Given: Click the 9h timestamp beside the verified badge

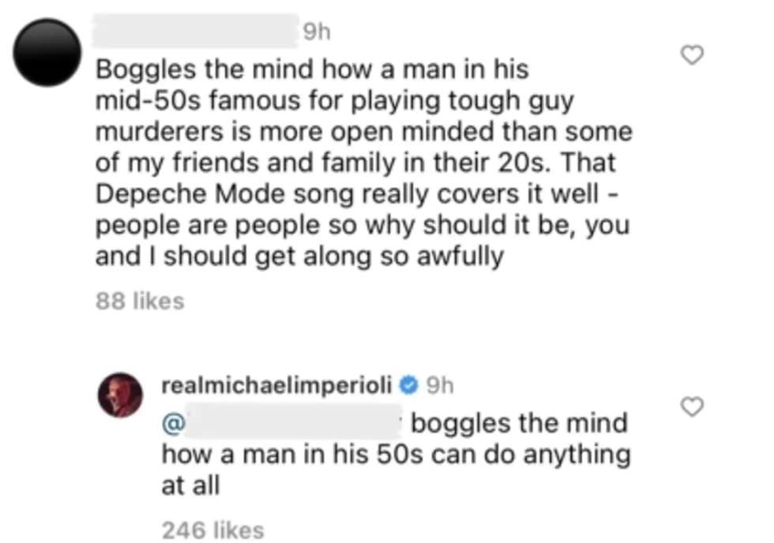Looking at the screenshot, I should (x=438, y=386).
